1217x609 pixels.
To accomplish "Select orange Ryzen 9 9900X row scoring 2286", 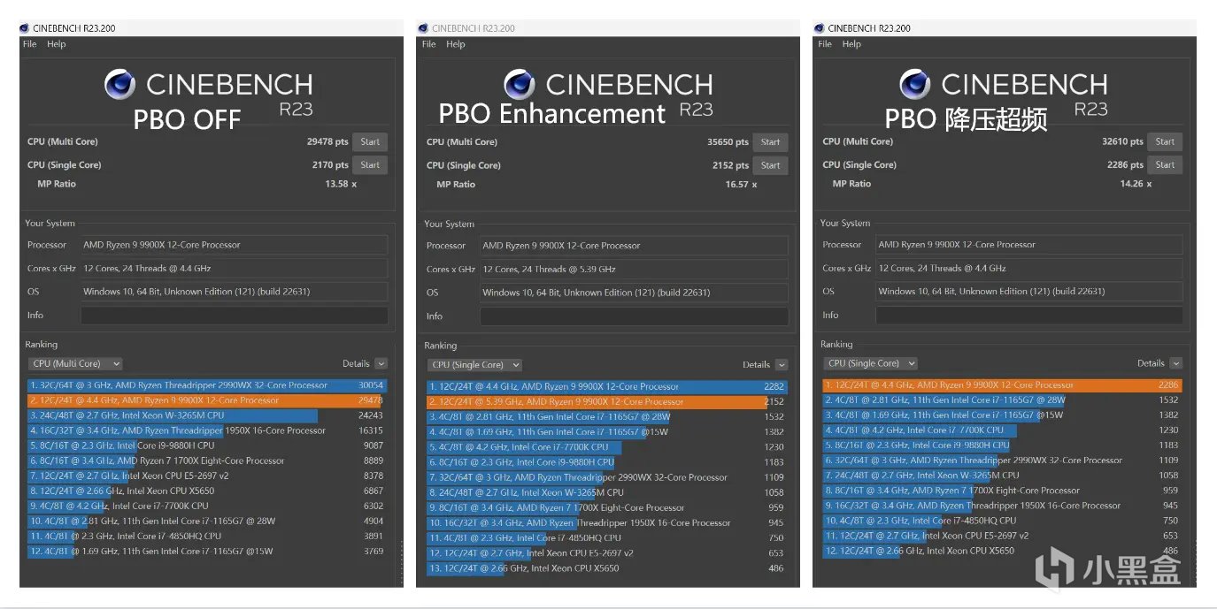I will click(x=1003, y=385).
